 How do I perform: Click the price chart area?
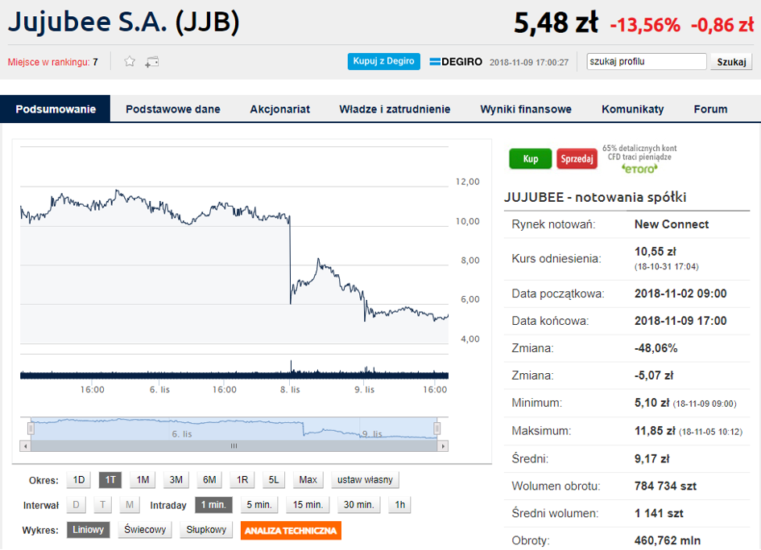coord(234,244)
